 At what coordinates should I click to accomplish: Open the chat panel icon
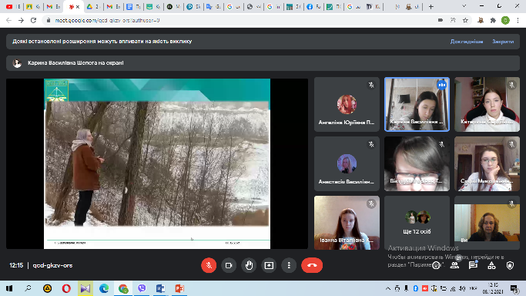(x=473, y=265)
